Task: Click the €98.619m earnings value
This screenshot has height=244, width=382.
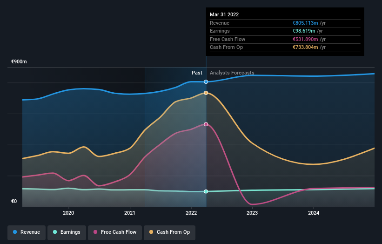Action: tap(304, 31)
